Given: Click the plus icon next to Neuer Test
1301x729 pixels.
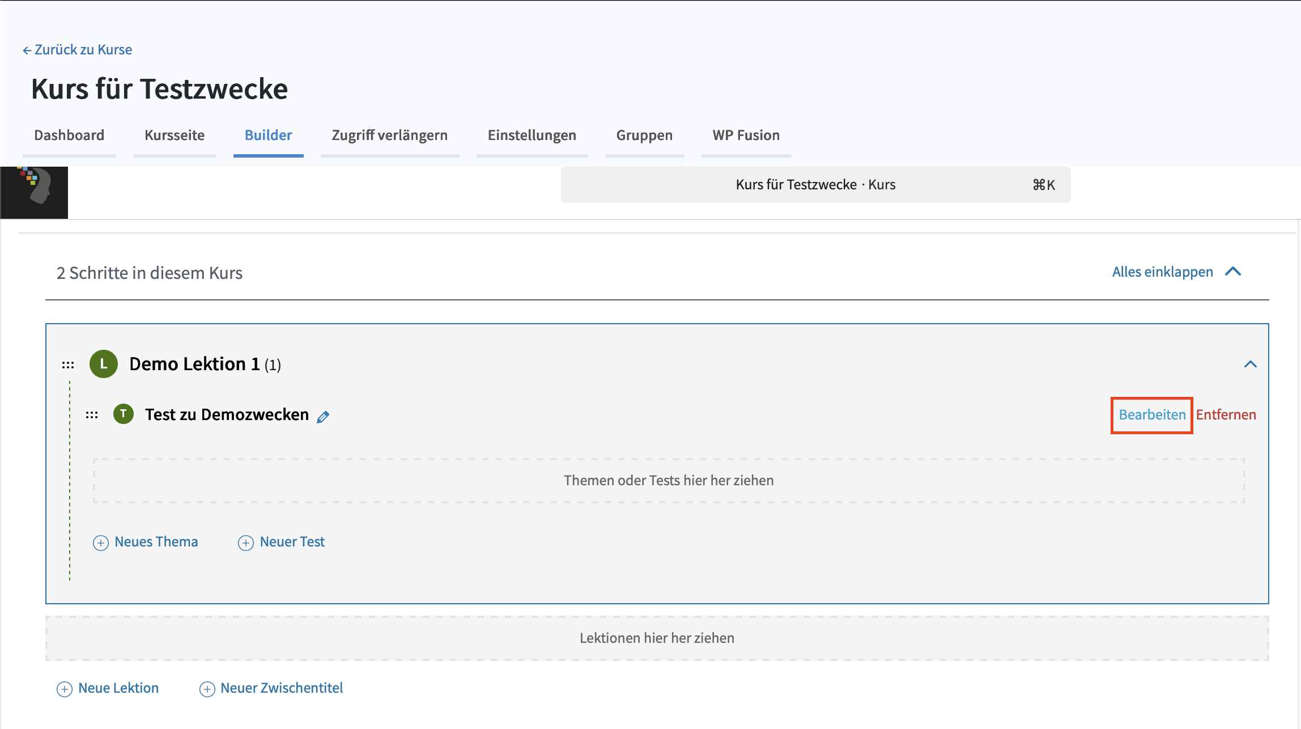Looking at the screenshot, I should pyautogui.click(x=246, y=543).
